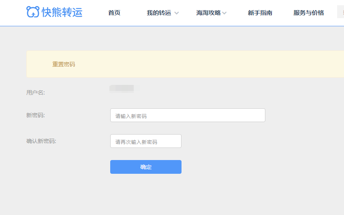Select the 重置密码 heading text
The image size is (344, 215).
(64, 64)
